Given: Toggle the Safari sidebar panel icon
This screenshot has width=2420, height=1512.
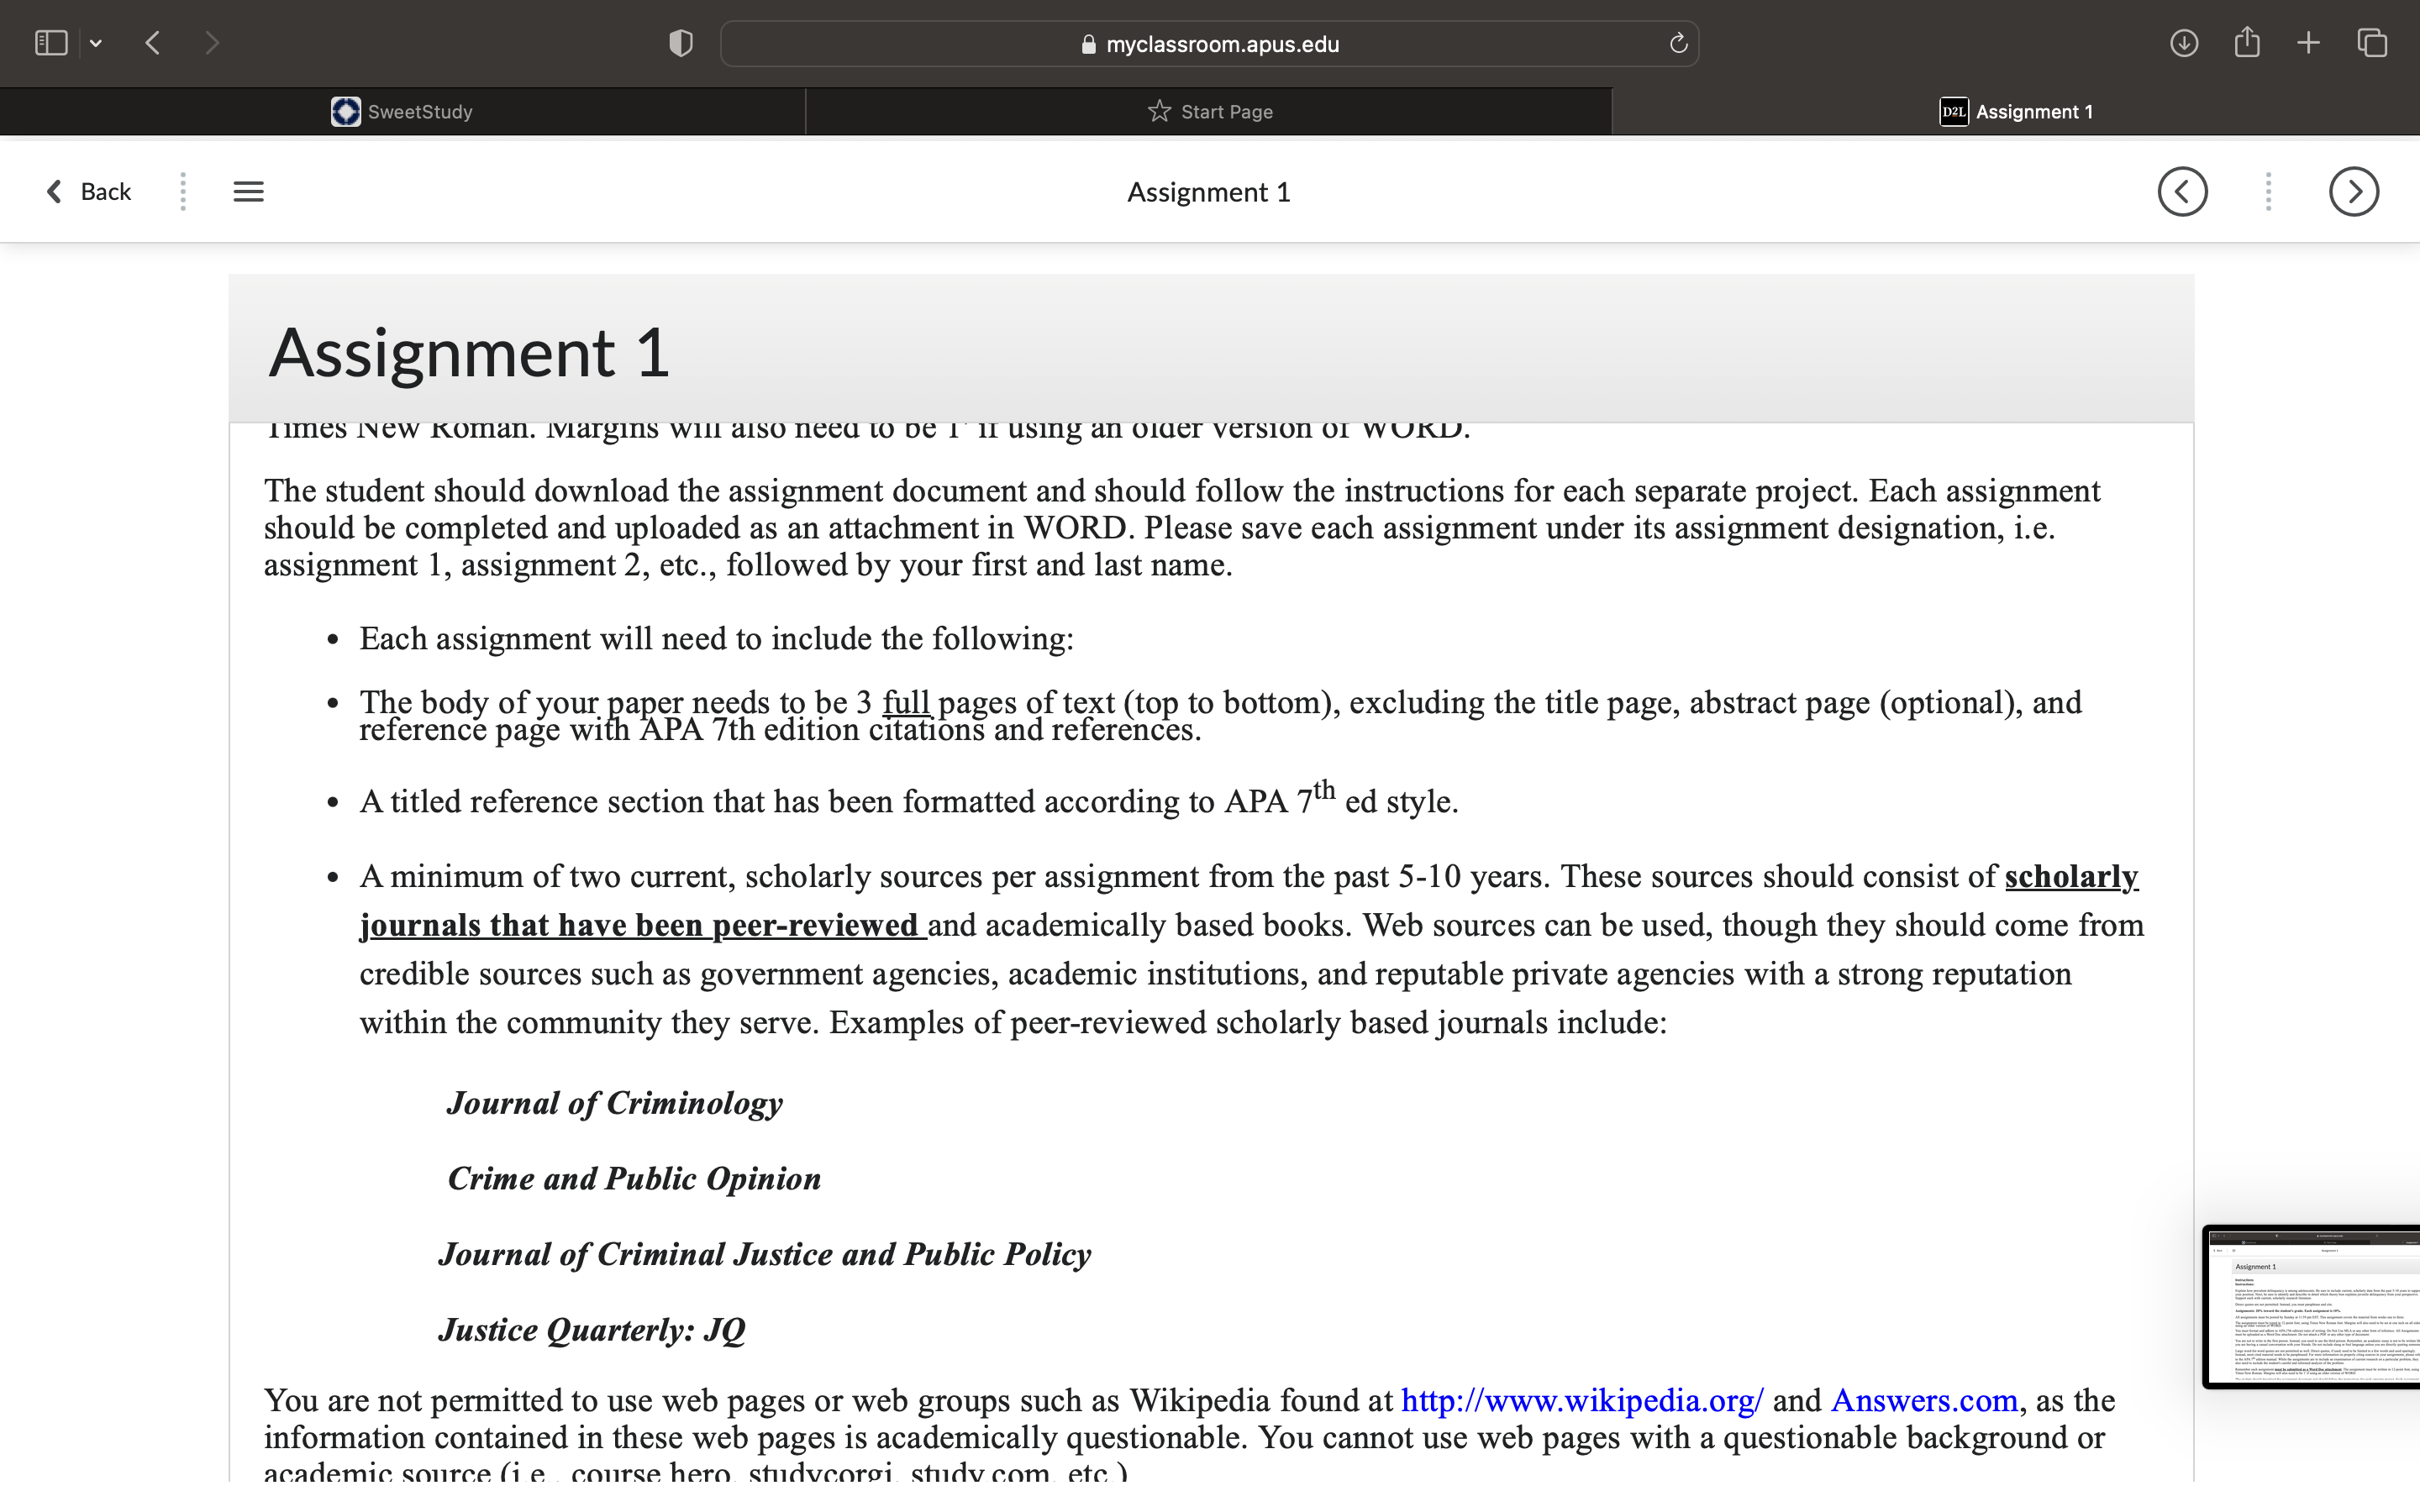Looking at the screenshot, I should [x=51, y=43].
